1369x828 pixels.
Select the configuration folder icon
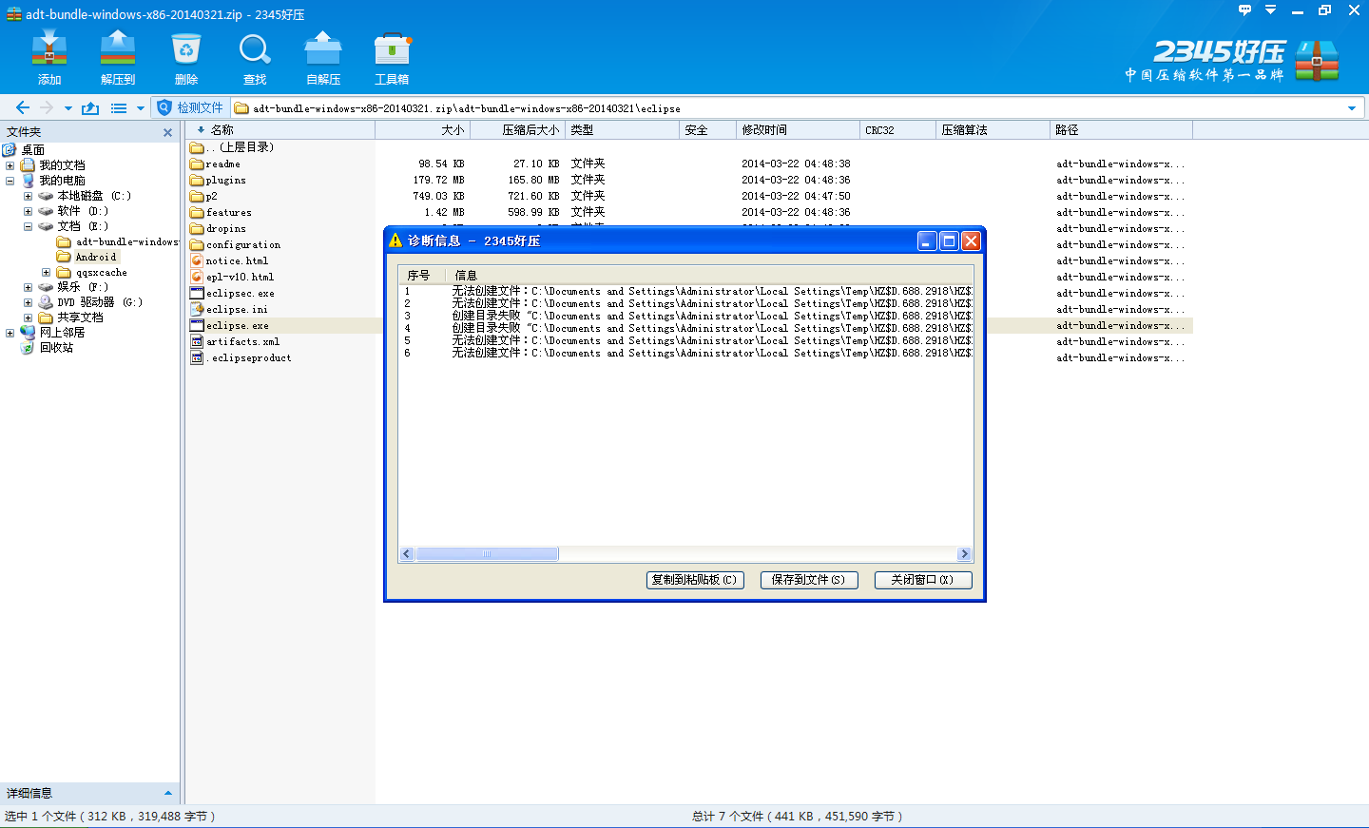pos(197,245)
